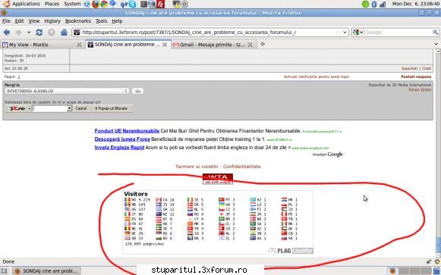
Task: Open the Help menu
Action: point(117,21)
